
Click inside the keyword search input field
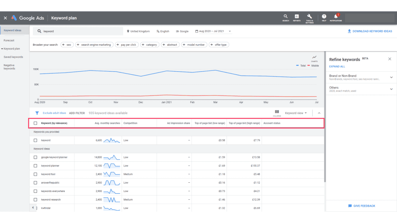coord(78,31)
